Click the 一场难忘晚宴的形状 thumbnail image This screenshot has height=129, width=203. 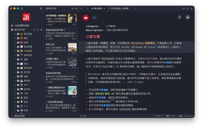click(72, 90)
